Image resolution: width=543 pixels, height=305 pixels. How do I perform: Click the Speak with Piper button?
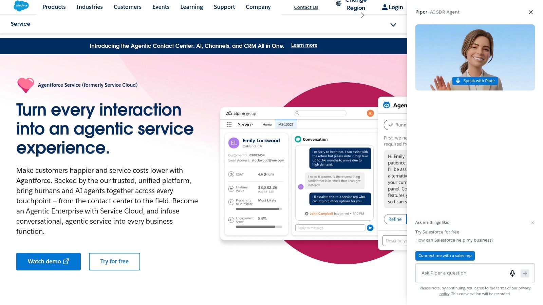475,81
